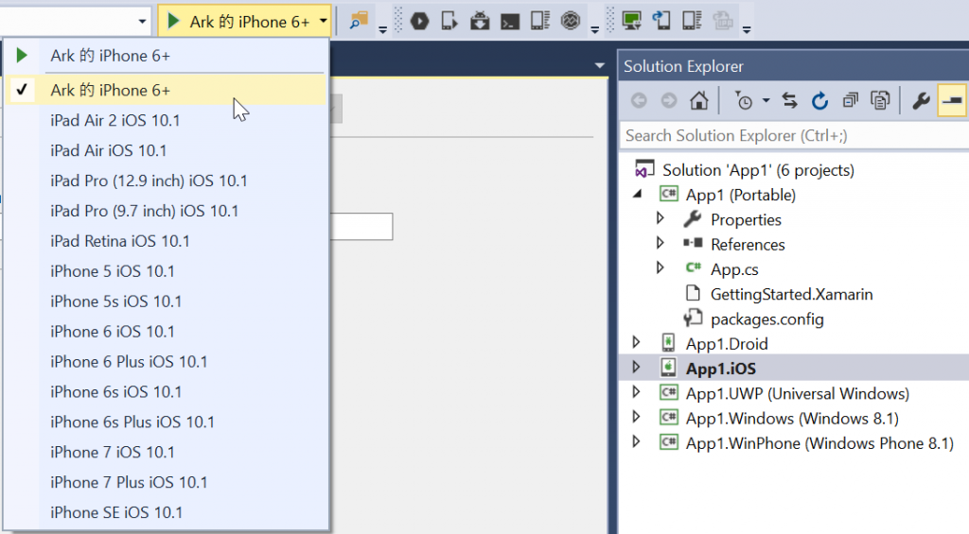Image resolution: width=969 pixels, height=534 pixels.
Task: Expand App1.Droid project
Action: coord(636,342)
